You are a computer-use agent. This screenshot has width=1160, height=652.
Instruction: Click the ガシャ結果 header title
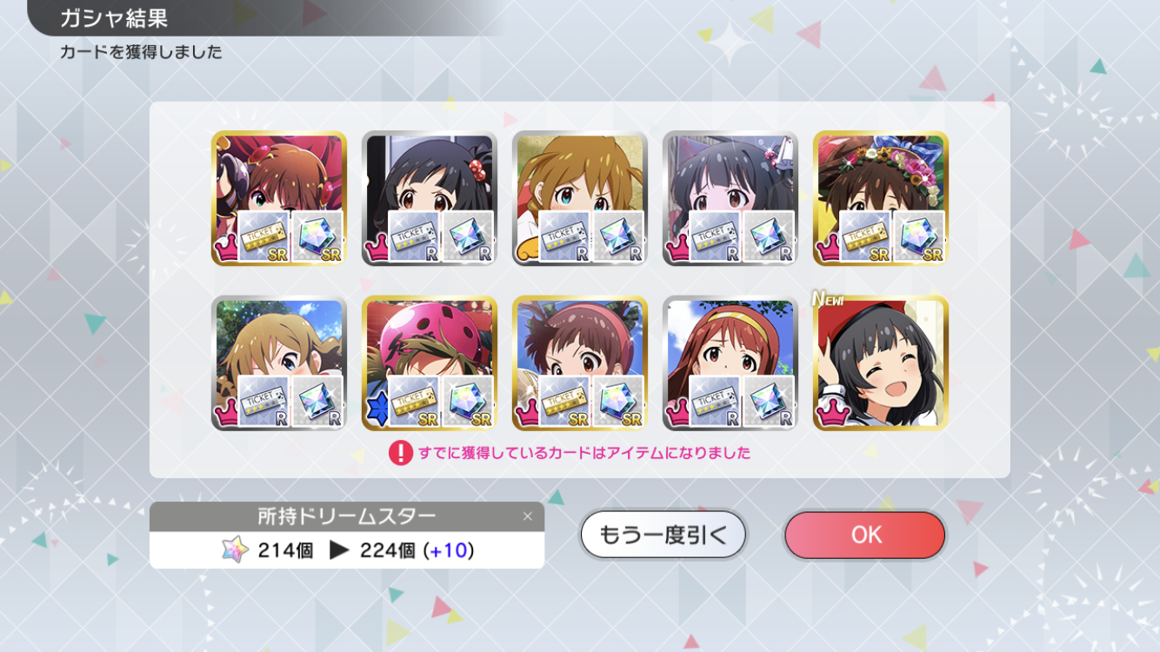(x=114, y=17)
